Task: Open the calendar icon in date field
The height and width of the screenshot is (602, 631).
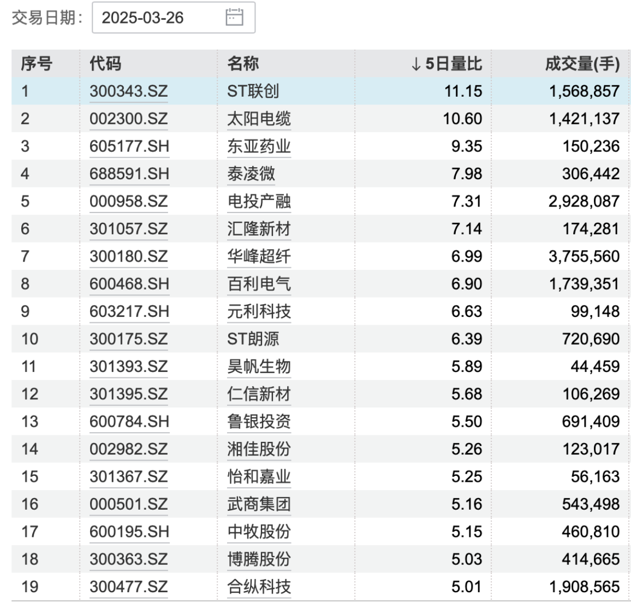Action: 234,17
